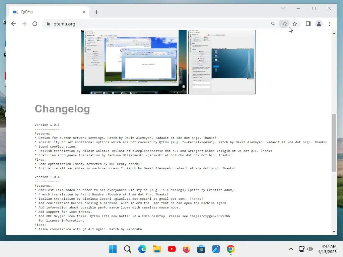Image resolution: width=343 pixels, height=257 pixels.
Task: Open the Windows XP guest screenshot thumbnail
Action: tap(134, 62)
